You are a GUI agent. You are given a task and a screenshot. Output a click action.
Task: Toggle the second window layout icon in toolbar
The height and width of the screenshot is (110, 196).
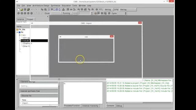[x=52, y=9]
